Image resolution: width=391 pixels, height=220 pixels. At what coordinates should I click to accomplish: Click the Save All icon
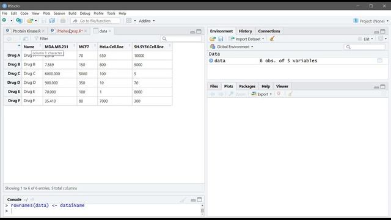point(52,21)
